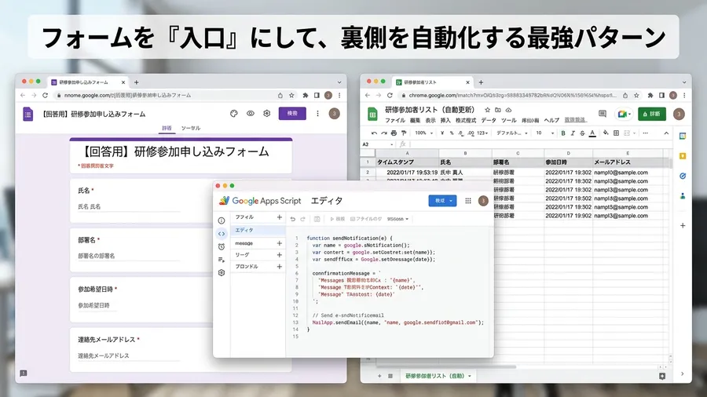The width and height of the screenshot is (707, 397).
Task: Open Apps Script project settings gear icon
Action: click(222, 273)
